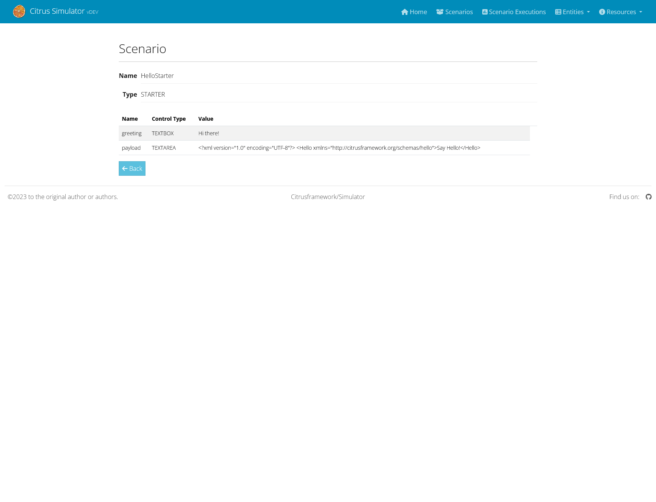Click the box icon beside Scenarios
This screenshot has width=656, height=502.
point(439,12)
